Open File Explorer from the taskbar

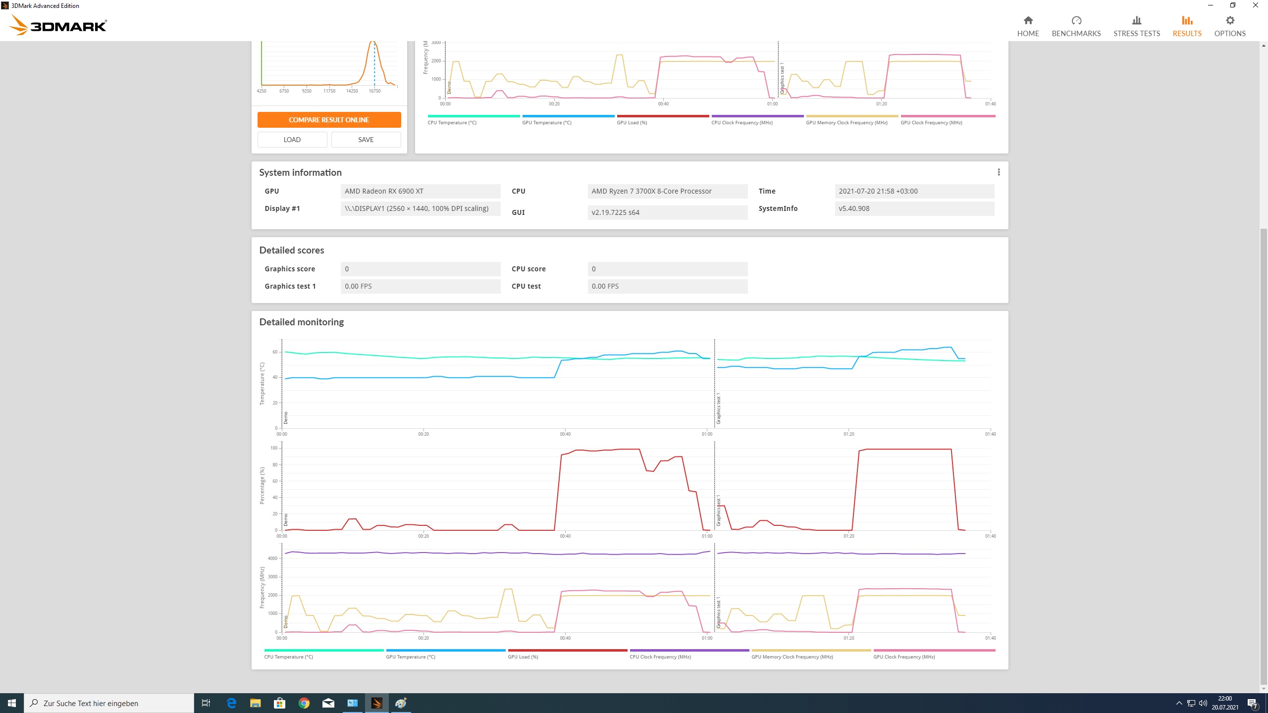(x=256, y=703)
